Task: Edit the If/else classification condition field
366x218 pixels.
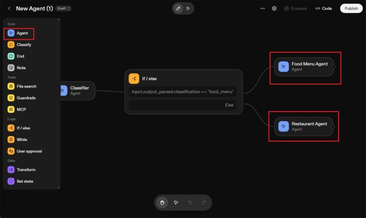Action: [183, 91]
